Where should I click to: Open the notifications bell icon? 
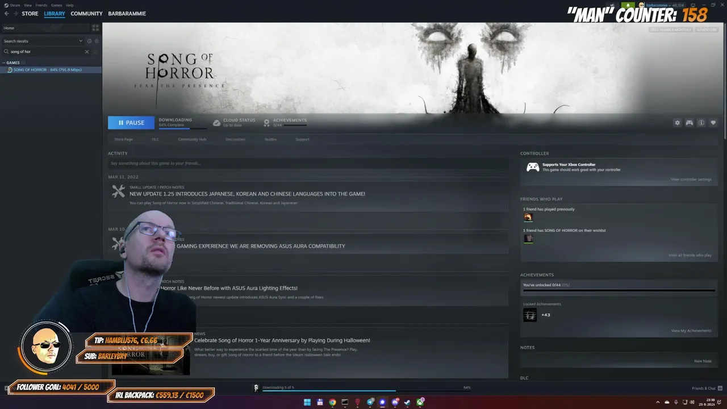(628, 5)
